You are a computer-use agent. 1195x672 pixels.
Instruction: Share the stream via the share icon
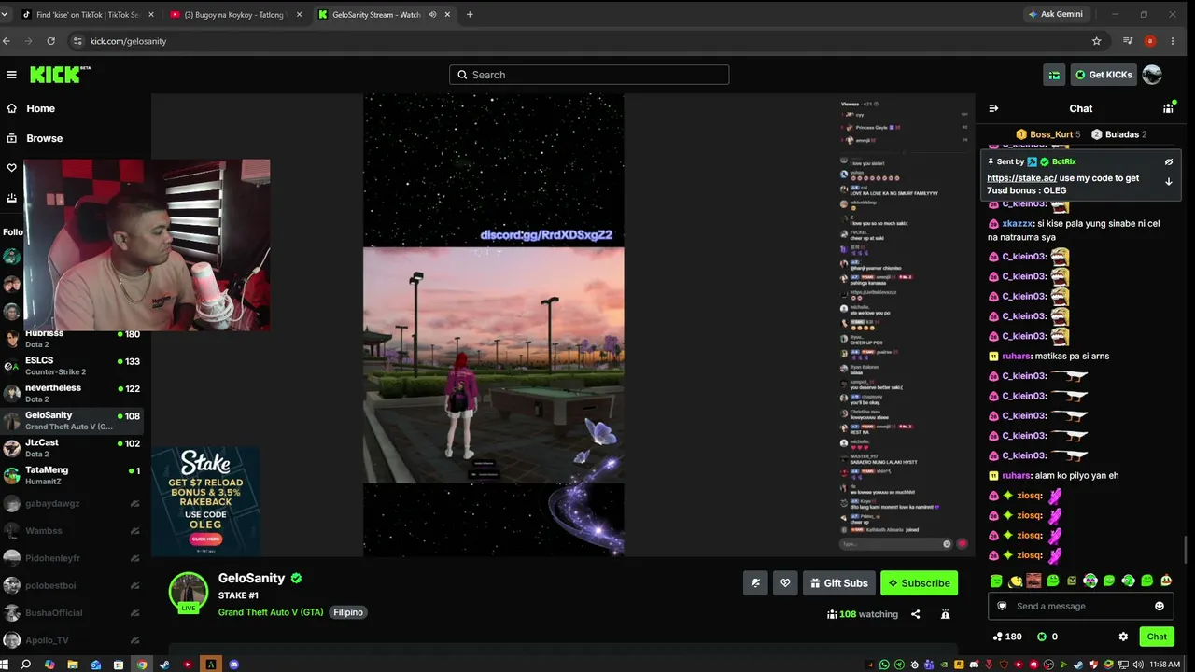(915, 614)
